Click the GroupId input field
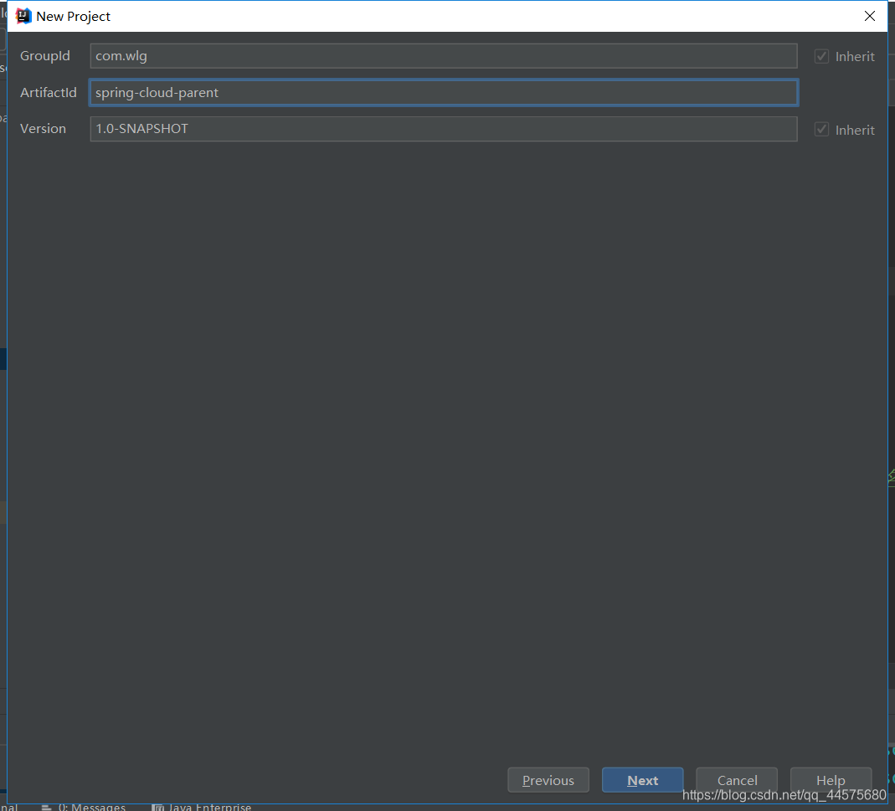This screenshot has height=811, width=895. tap(444, 56)
